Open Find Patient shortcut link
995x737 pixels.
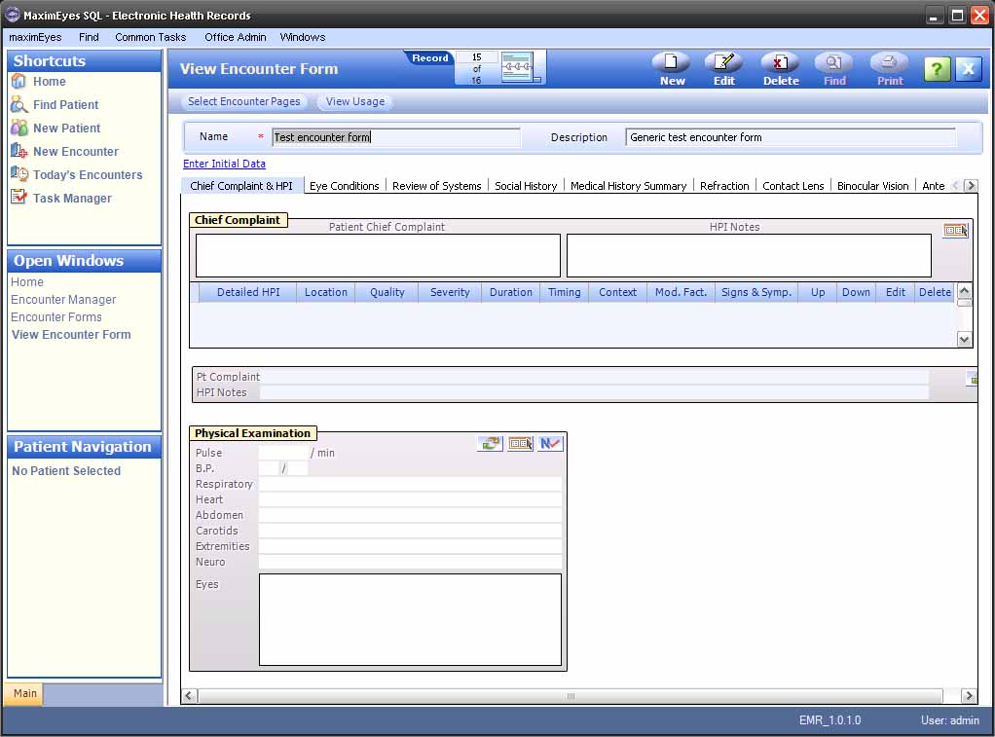point(65,105)
